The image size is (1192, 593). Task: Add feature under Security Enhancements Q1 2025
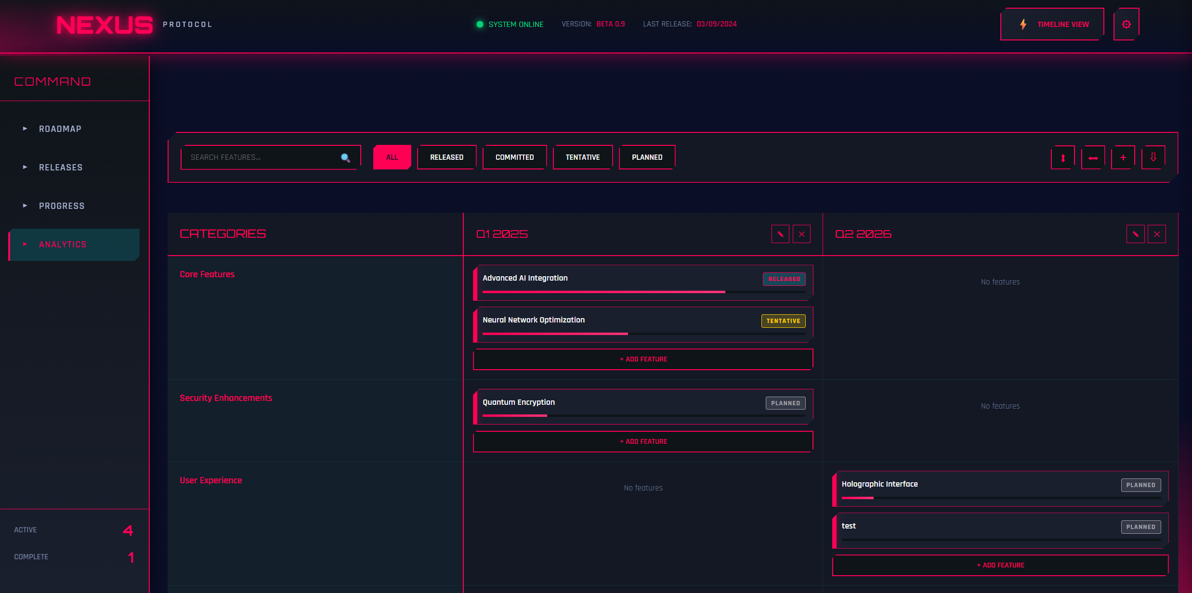point(643,441)
